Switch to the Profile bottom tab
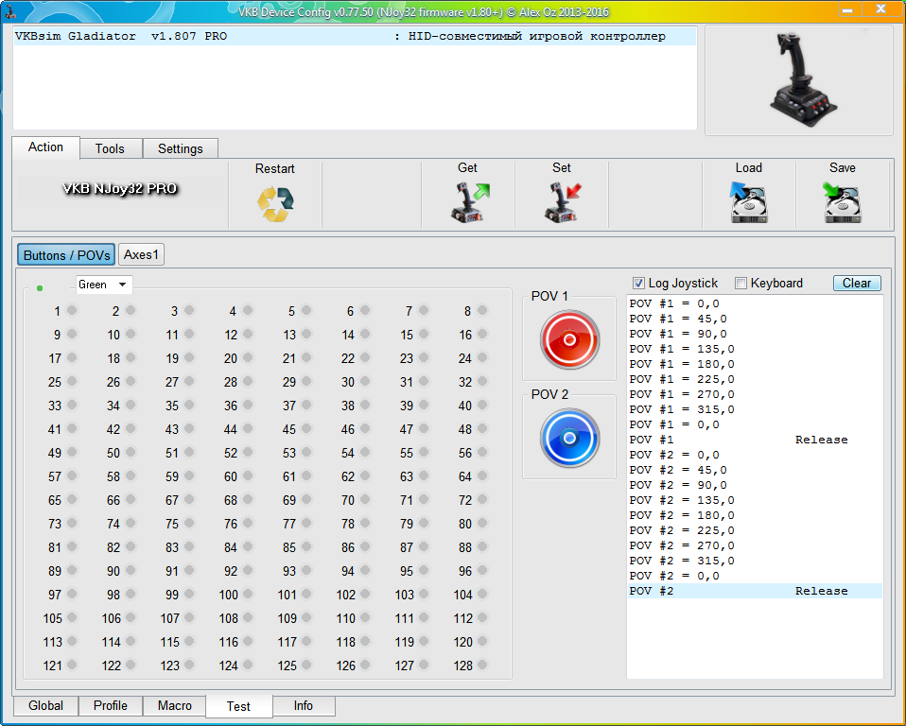906x726 pixels. 111,706
